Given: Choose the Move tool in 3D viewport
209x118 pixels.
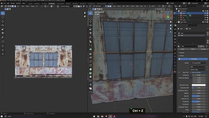Looking at the screenshot, I should tap(90, 21).
